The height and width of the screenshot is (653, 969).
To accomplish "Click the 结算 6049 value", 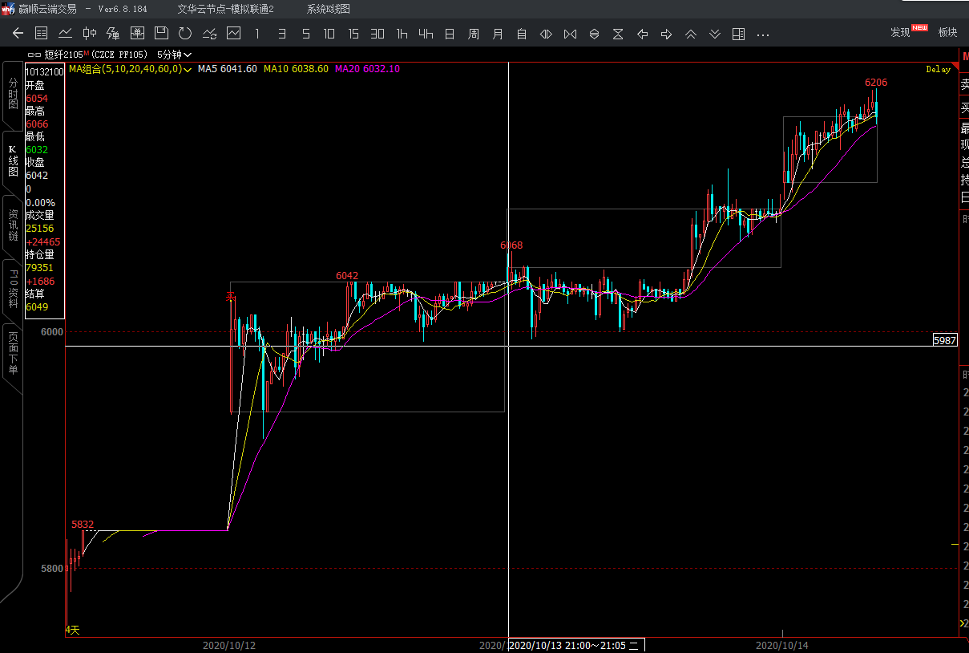I will (x=37, y=307).
